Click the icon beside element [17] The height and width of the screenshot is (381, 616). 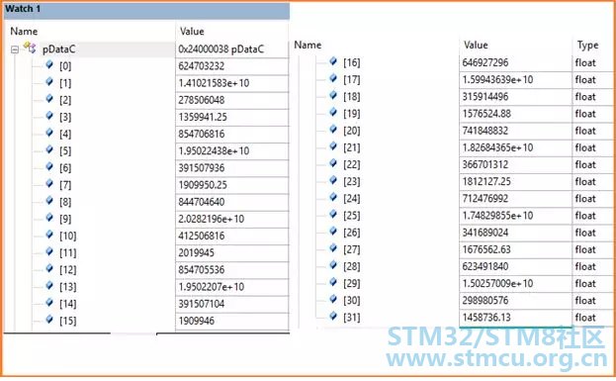pyautogui.click(x=333, y=78)
